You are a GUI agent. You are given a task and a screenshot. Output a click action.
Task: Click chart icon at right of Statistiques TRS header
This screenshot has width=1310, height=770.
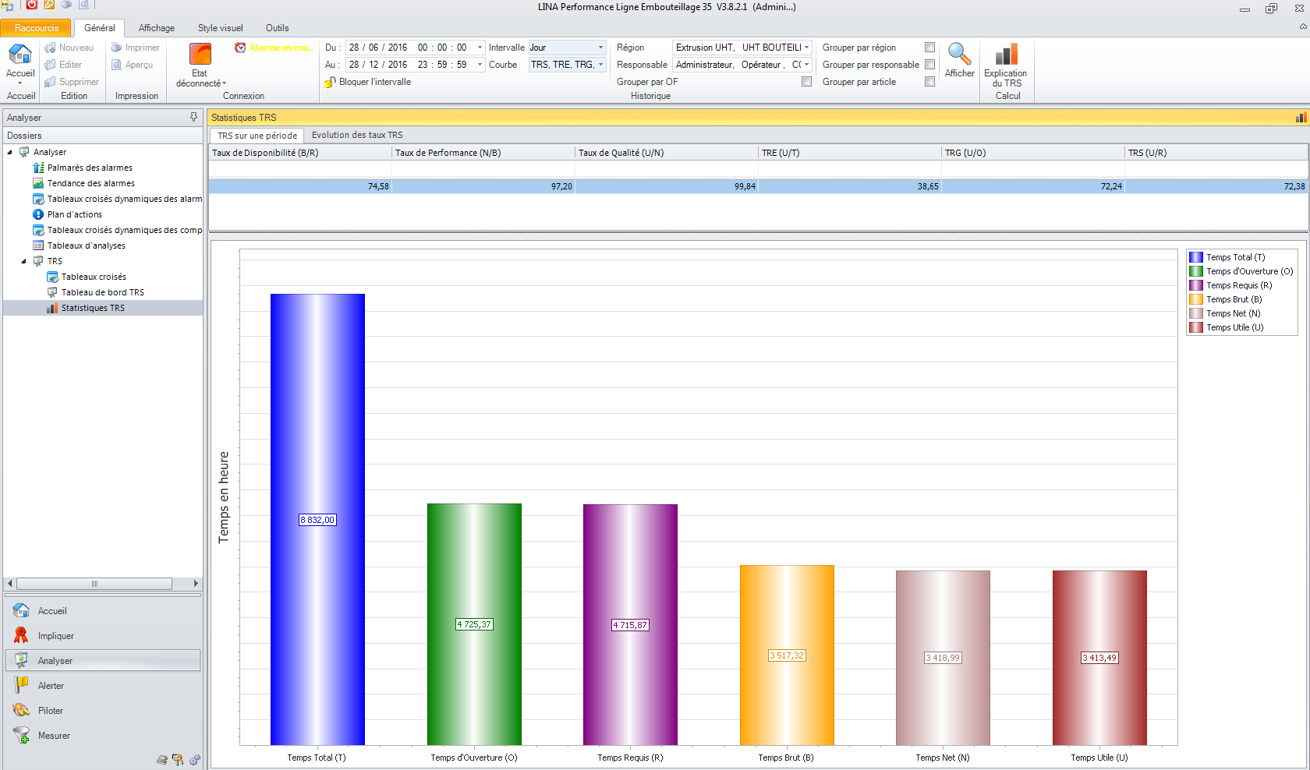1301,118
